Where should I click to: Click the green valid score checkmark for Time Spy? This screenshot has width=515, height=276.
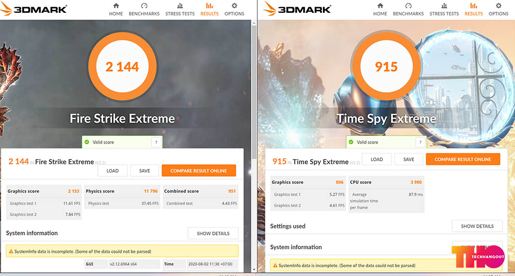[x=351, y=142]
